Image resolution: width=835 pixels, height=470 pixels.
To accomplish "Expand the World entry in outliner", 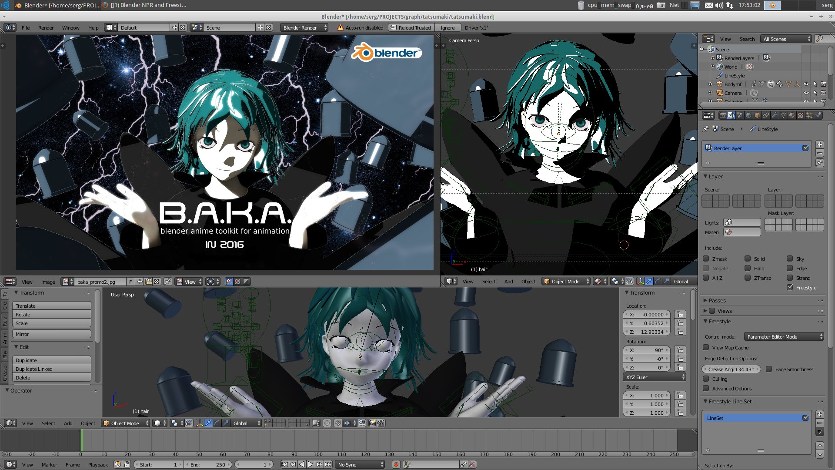I will pos(712,67).
